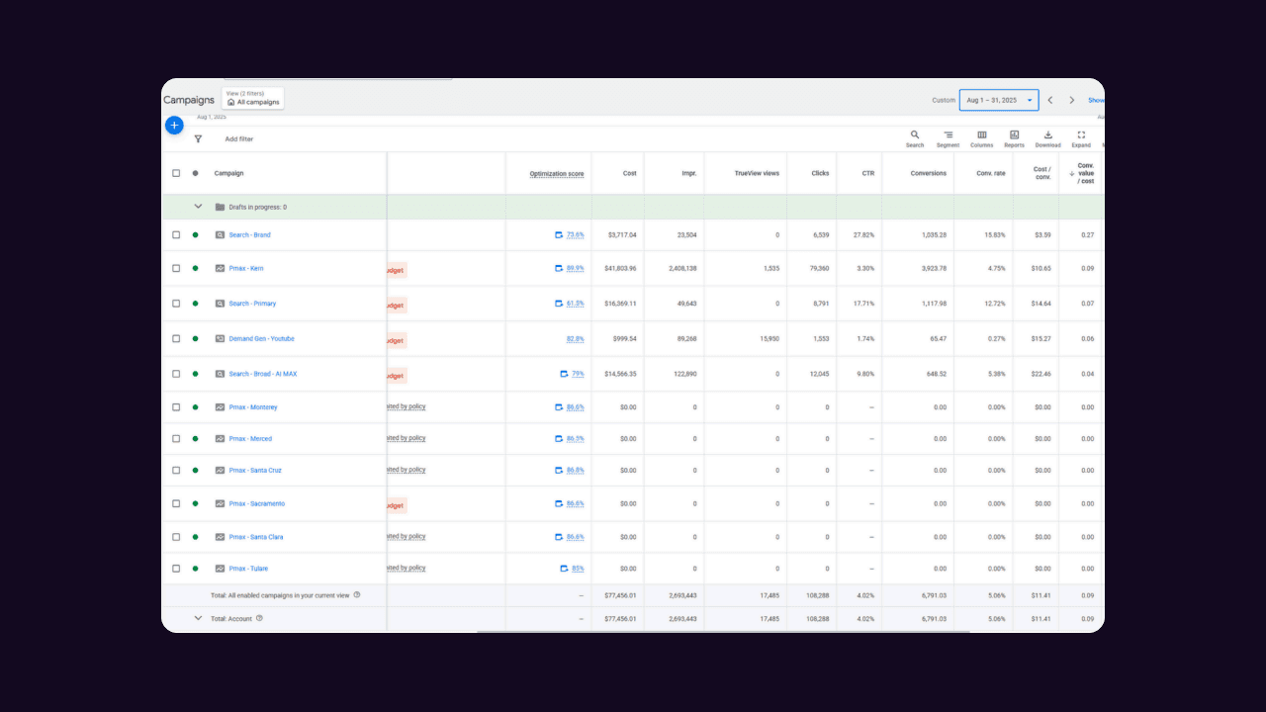This screenshot has height=712, width=1266.
Task: Open Pmax - Kern status dot dropdown
Action: pyautogui.click(x=195, y=268)
